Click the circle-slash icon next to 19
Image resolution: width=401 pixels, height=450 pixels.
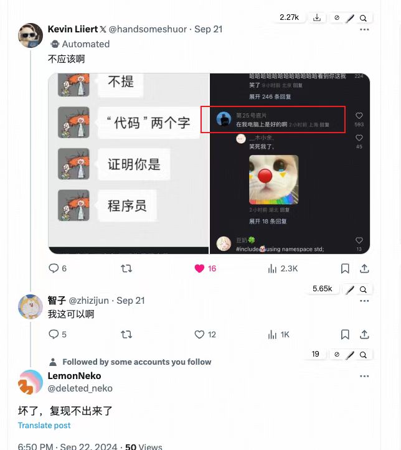(337, 355)
